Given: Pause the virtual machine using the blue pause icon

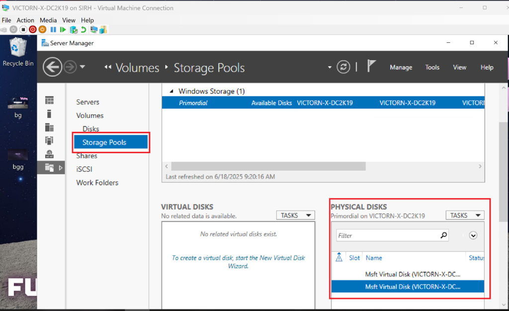Looking at the screenshot, I should pos(53,30).
